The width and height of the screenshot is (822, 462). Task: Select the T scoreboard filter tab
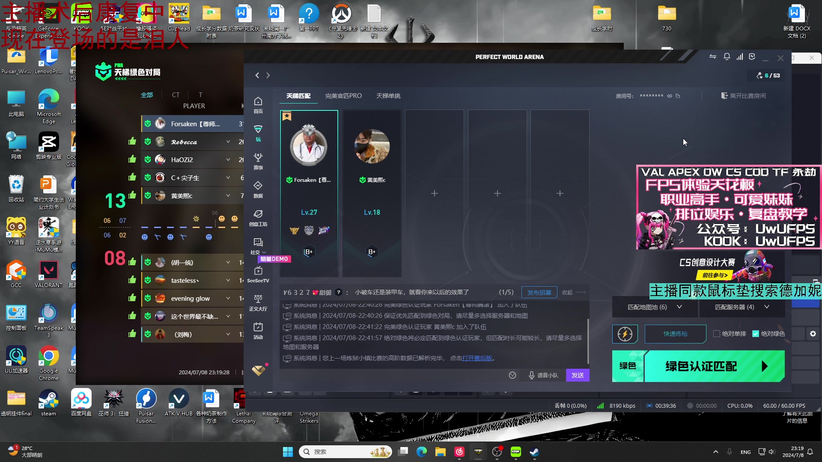(x=200, y=95)
